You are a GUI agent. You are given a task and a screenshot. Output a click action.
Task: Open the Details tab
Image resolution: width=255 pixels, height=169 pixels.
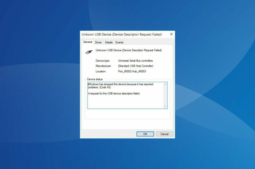click(109, 42)
